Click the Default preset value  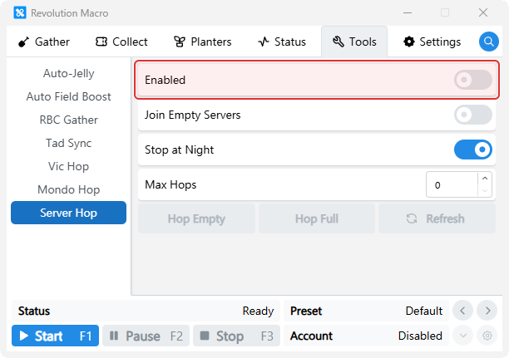click(424, 311)
